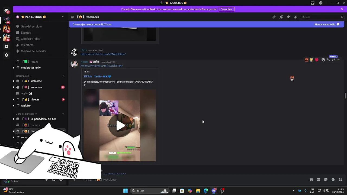Toggle channel notification mute bell
The image size is (347, 195).
tap(281, 17)
